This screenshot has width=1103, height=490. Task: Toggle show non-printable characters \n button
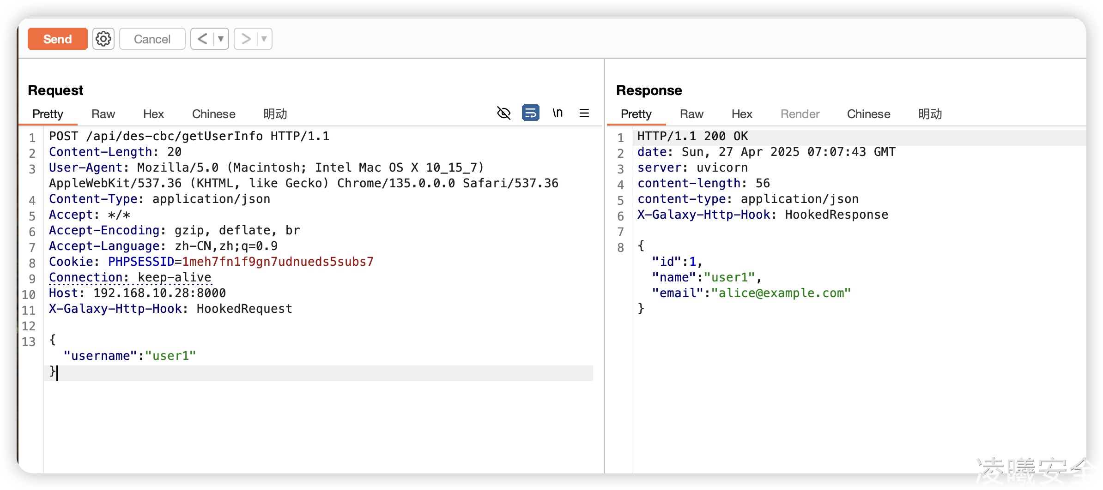(558, 113)
